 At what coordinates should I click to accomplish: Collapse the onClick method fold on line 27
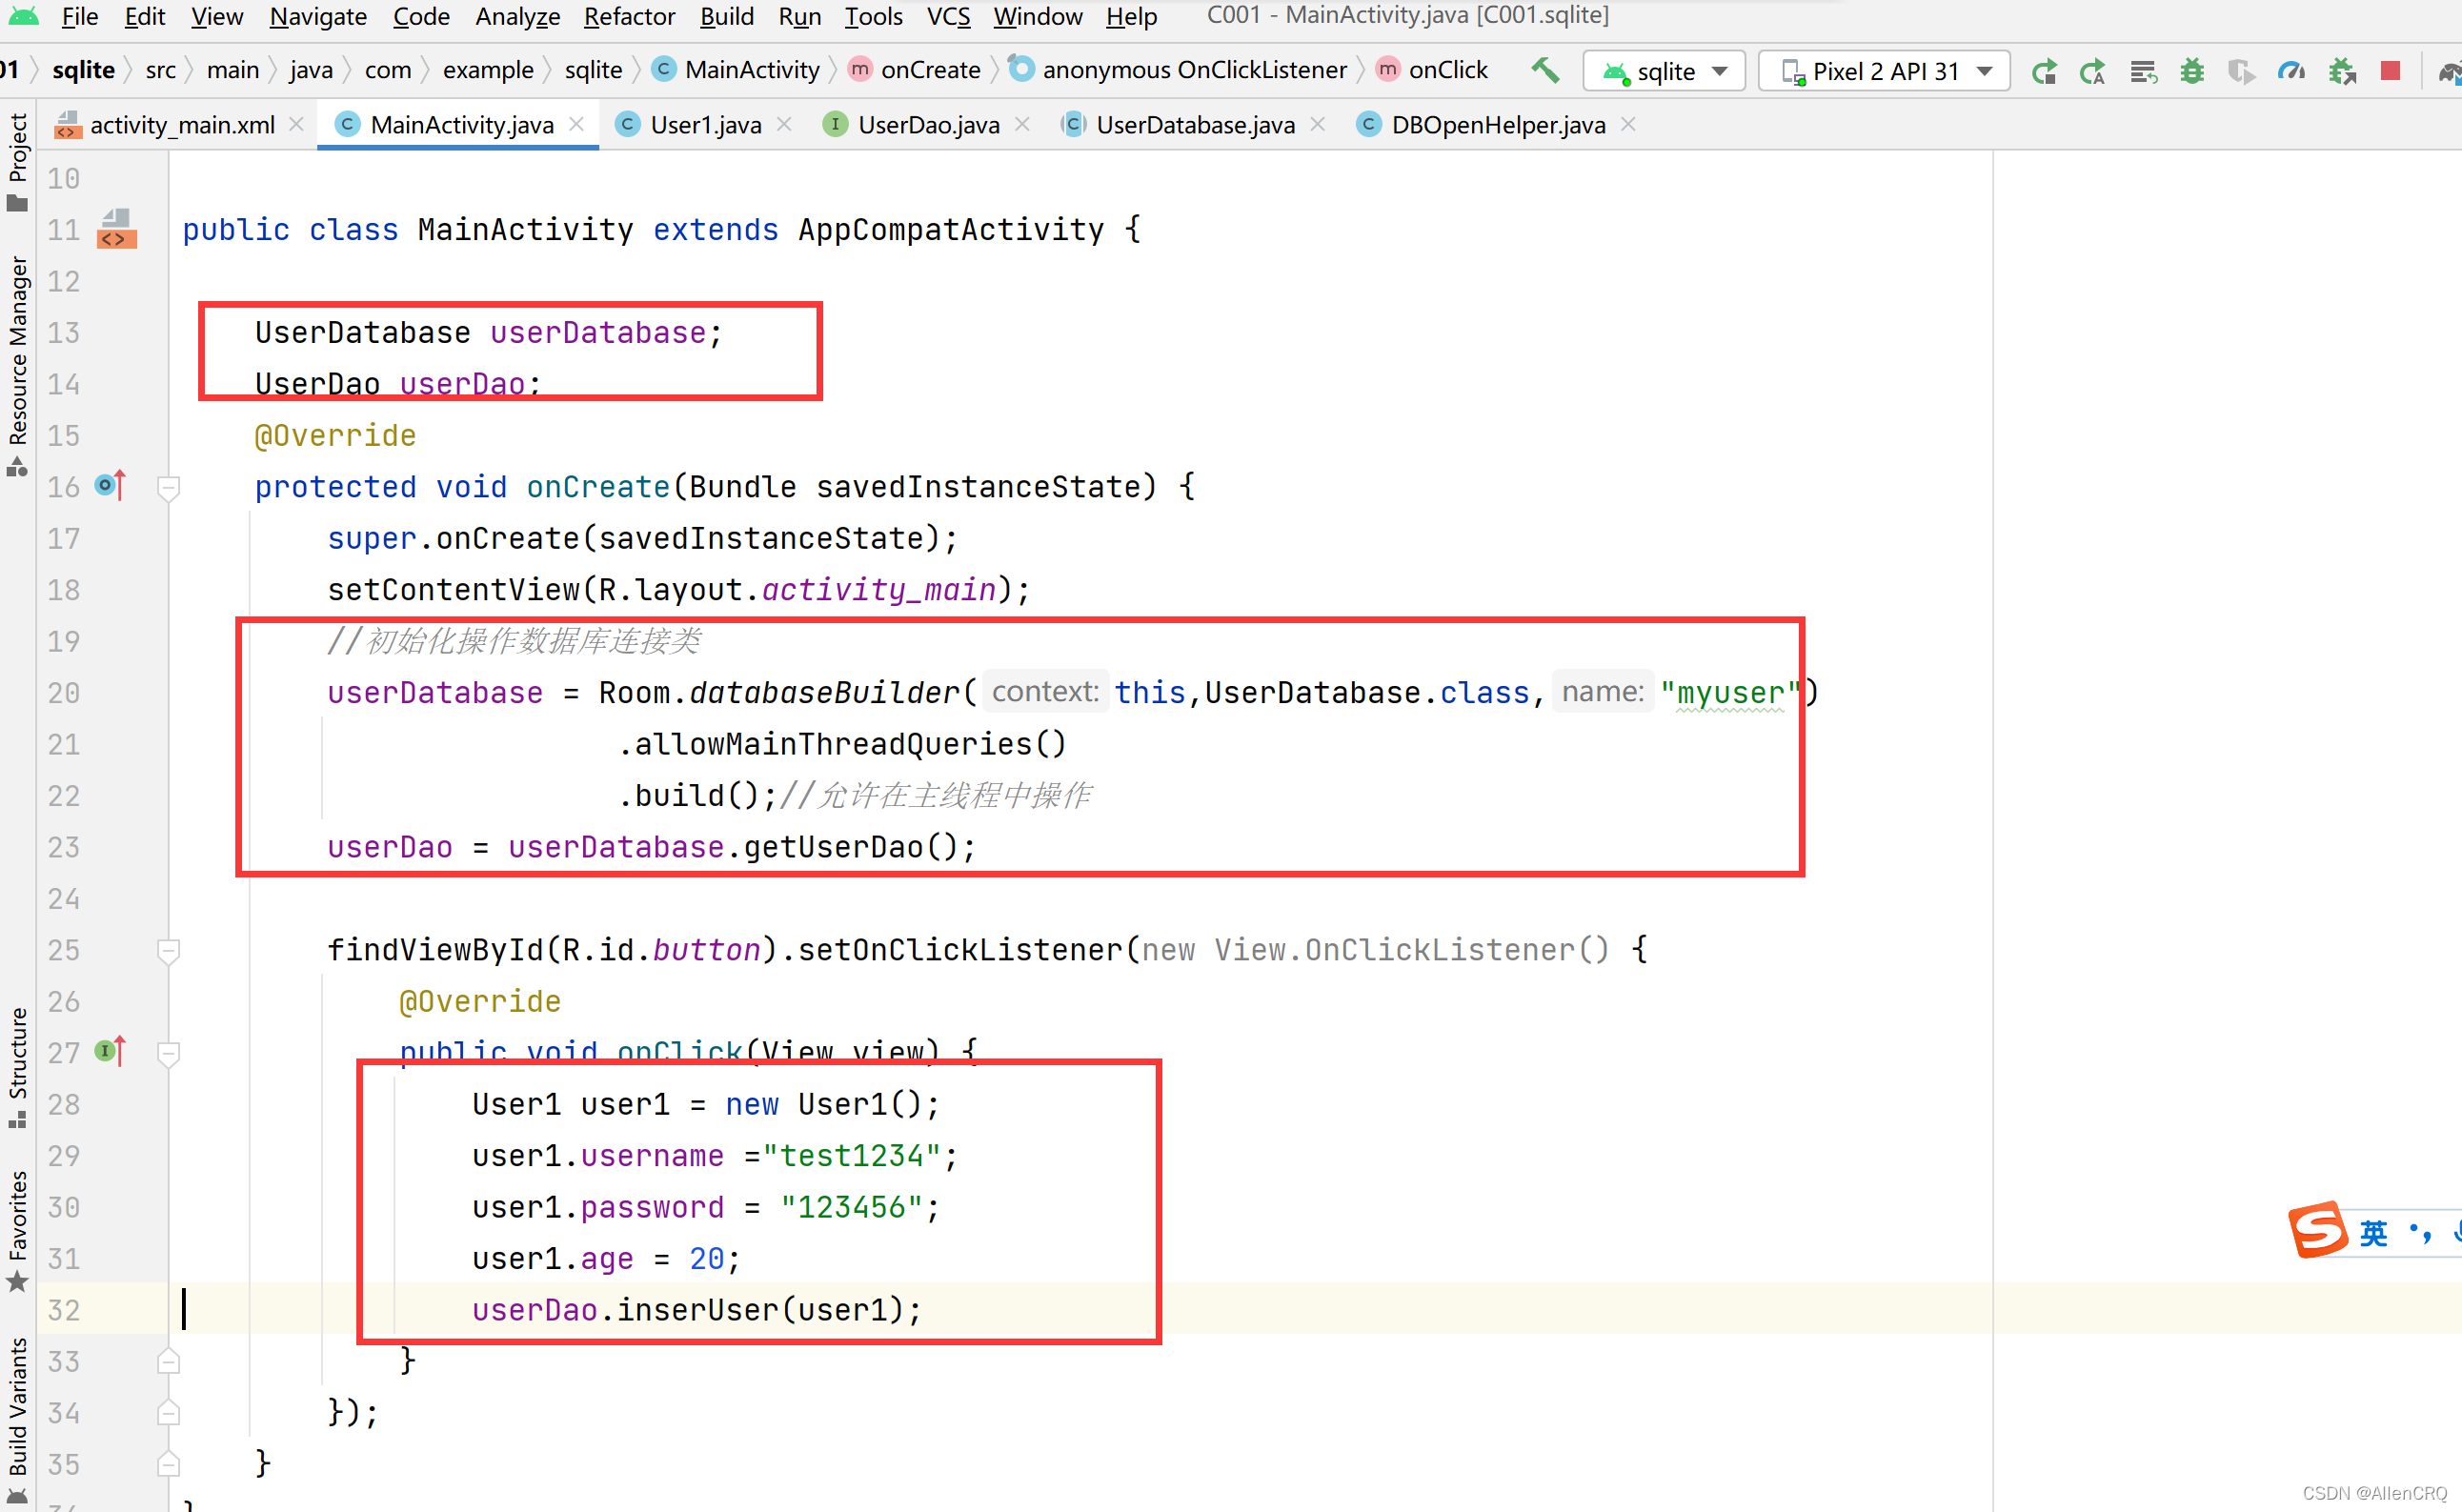point(169,1053)
